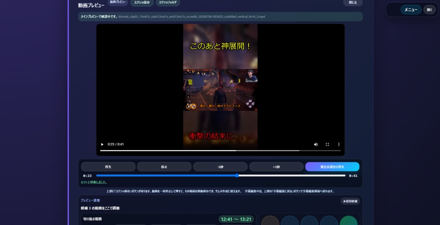Click the brown-outlined round button at the bottom
This screenshot has width=440, height=225.
pos(270,221)
